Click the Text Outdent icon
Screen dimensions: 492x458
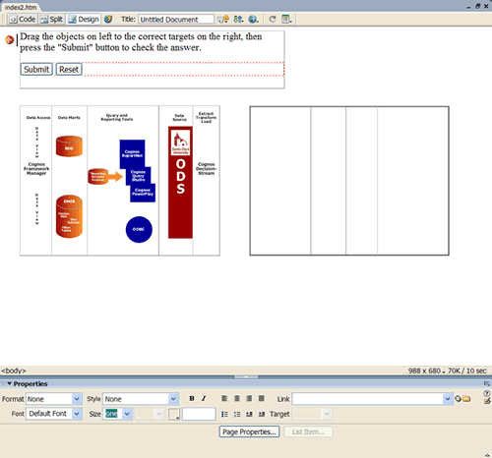(x=249, y=414)
